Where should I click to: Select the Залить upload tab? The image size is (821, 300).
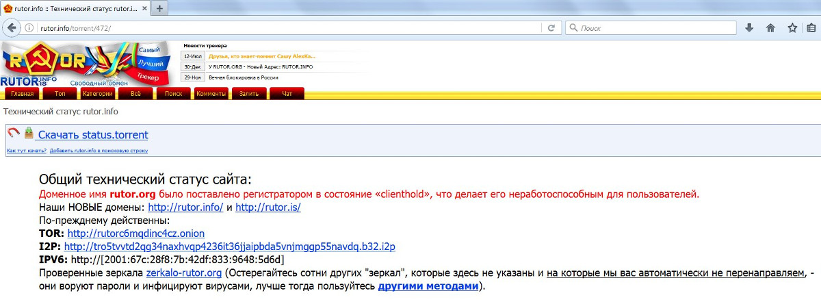(x=249, y=94)
